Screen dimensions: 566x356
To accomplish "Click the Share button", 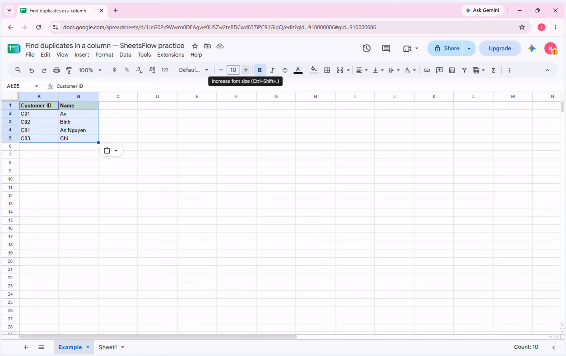I will point(445,48).
